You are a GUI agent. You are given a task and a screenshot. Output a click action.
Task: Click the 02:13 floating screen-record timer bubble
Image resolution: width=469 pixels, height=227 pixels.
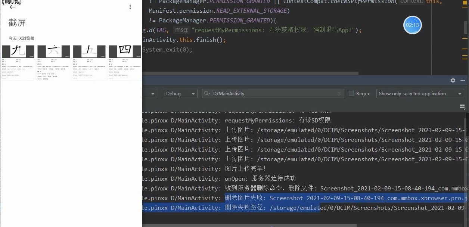[412, 25]
